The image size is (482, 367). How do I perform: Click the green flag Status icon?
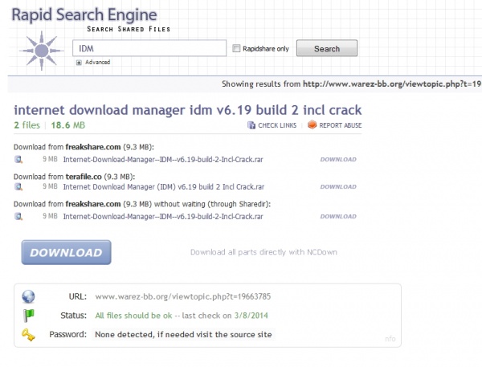(x=29, y=315)
